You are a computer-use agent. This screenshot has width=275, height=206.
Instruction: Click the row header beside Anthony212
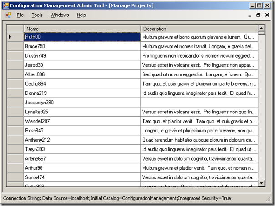tap(15, 140)
